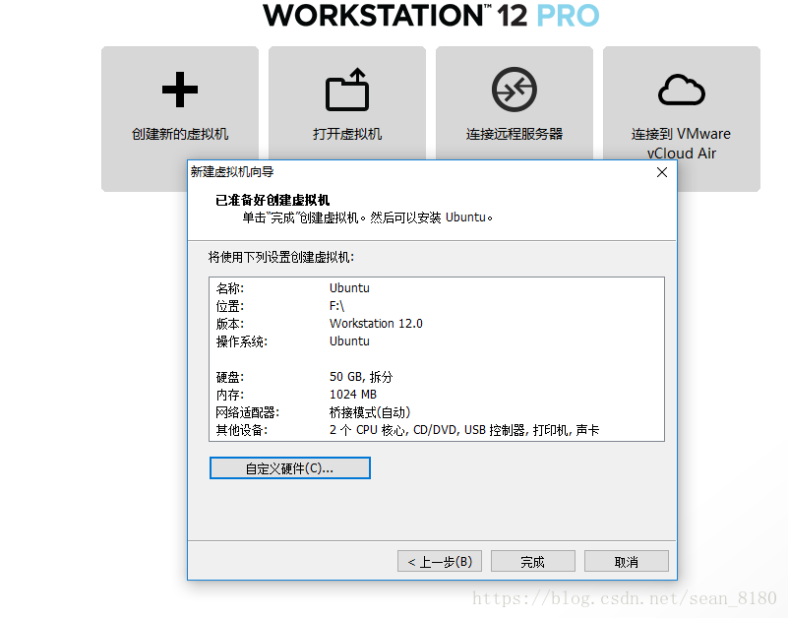Screen dimensions: 788x618
Task: Go back with < 上一步(B) button
Action: coord(440,561)
